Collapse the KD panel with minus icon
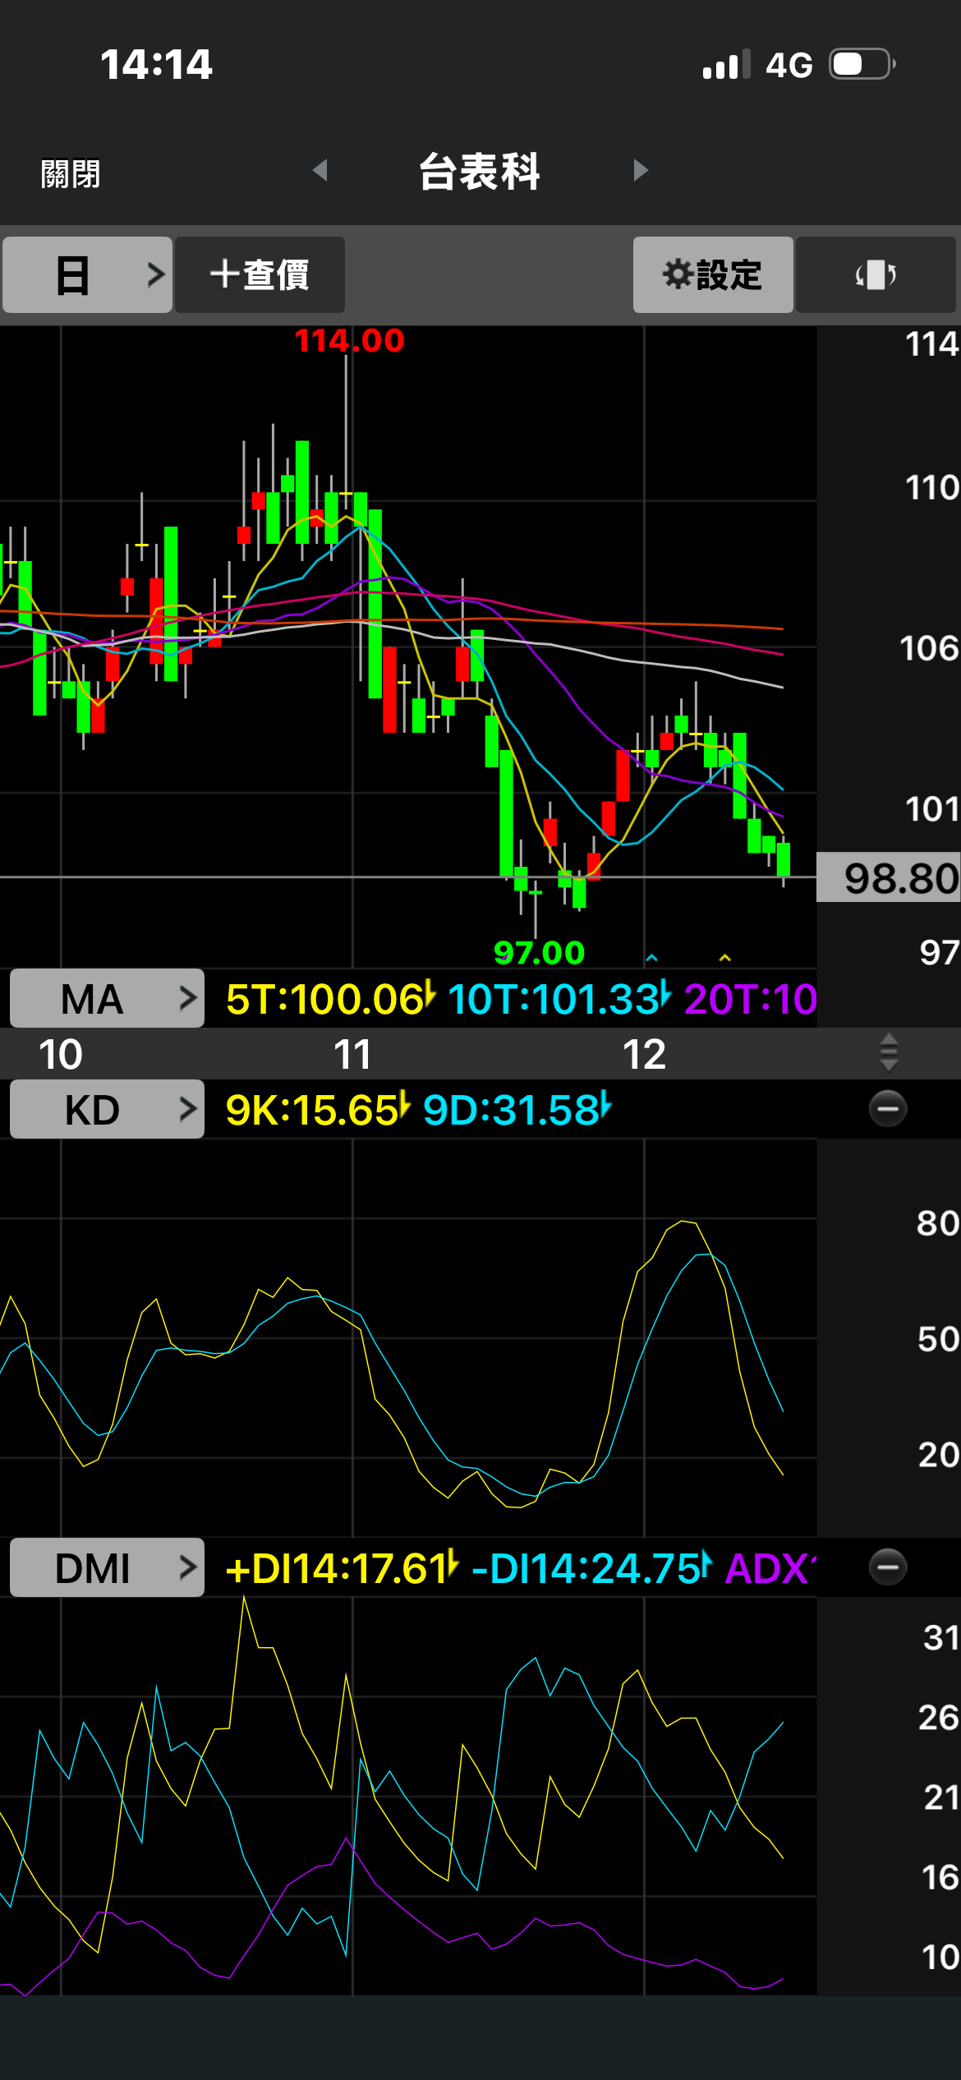961x2080 pixels. click(888, 1109)
